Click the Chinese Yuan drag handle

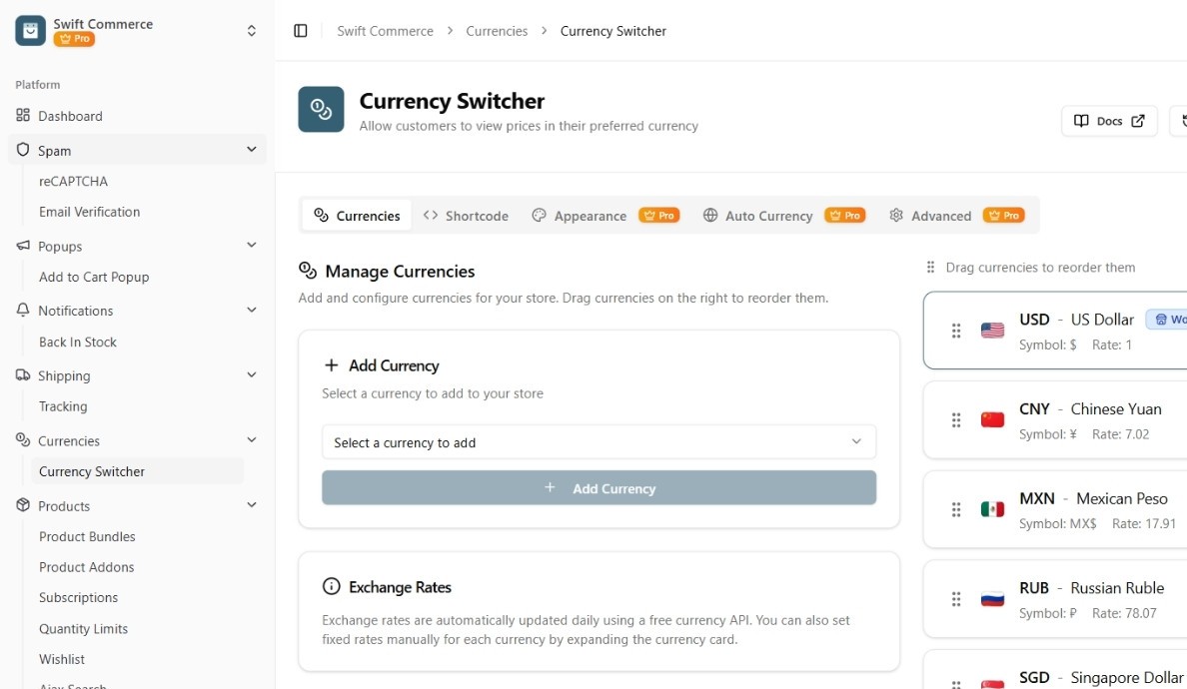tap(956, 420)
